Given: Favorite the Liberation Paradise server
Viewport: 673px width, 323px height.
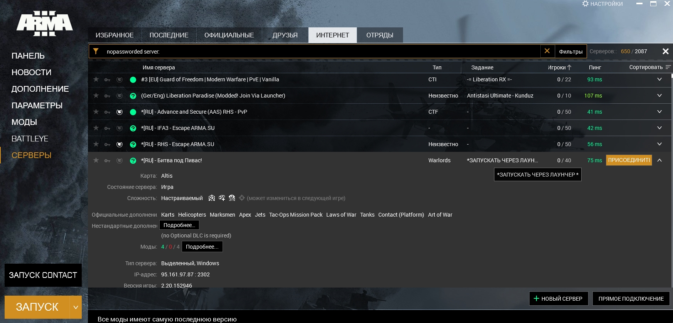Looking at the screenshot, I should pyautogui.click(x=96, y=96).
